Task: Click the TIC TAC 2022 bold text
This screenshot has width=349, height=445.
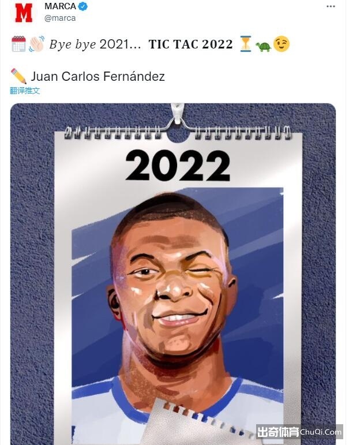Action: point(191,44)
